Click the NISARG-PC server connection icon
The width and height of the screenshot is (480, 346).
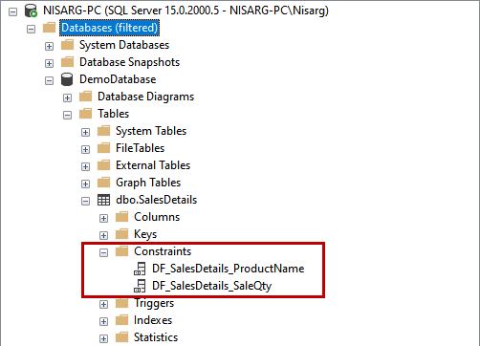coord(32,11)
